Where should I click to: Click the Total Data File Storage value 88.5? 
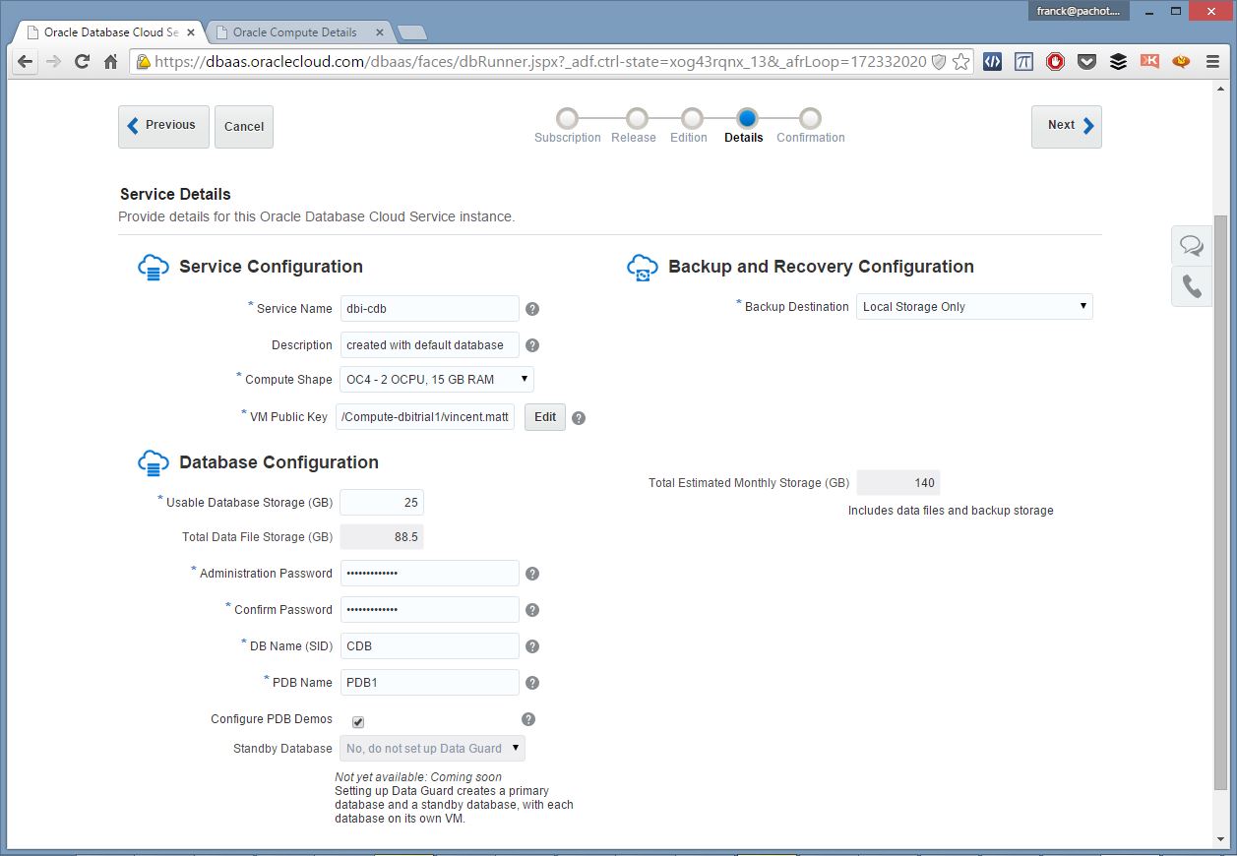[382, 538]
